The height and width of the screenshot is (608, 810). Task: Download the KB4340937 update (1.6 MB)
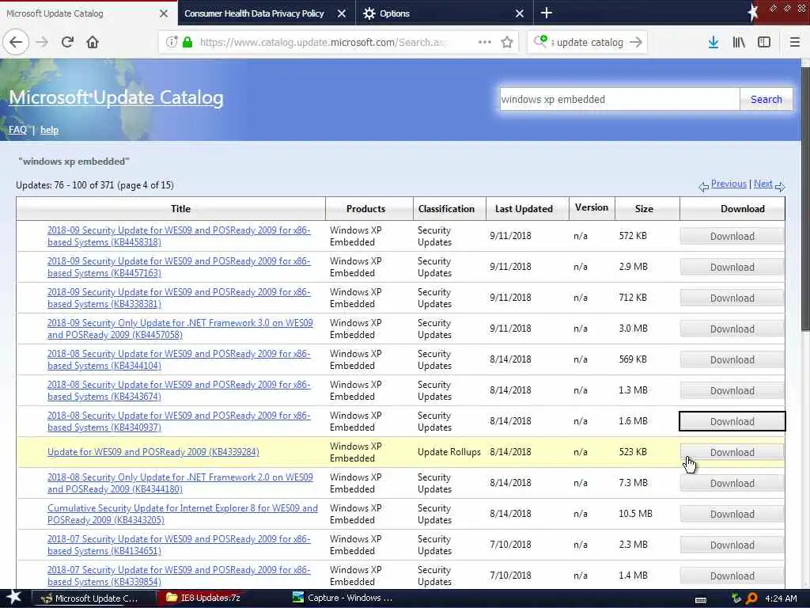pos(732,421)
